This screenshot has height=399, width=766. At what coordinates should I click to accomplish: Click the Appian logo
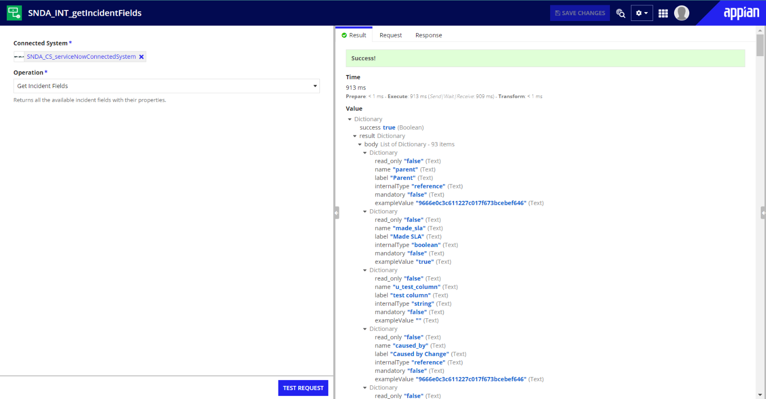741,13
